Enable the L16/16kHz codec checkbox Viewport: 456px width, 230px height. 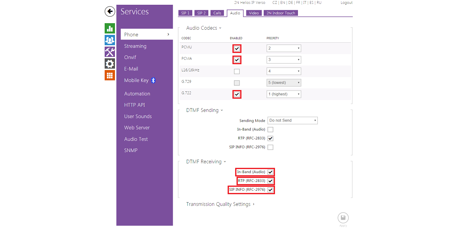click(237, 71)
